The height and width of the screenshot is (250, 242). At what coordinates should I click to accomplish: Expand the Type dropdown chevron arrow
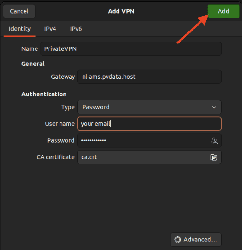[214, 107]
